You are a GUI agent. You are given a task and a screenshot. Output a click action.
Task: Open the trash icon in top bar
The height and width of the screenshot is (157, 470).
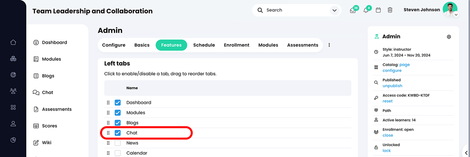[x=390, y=10]
